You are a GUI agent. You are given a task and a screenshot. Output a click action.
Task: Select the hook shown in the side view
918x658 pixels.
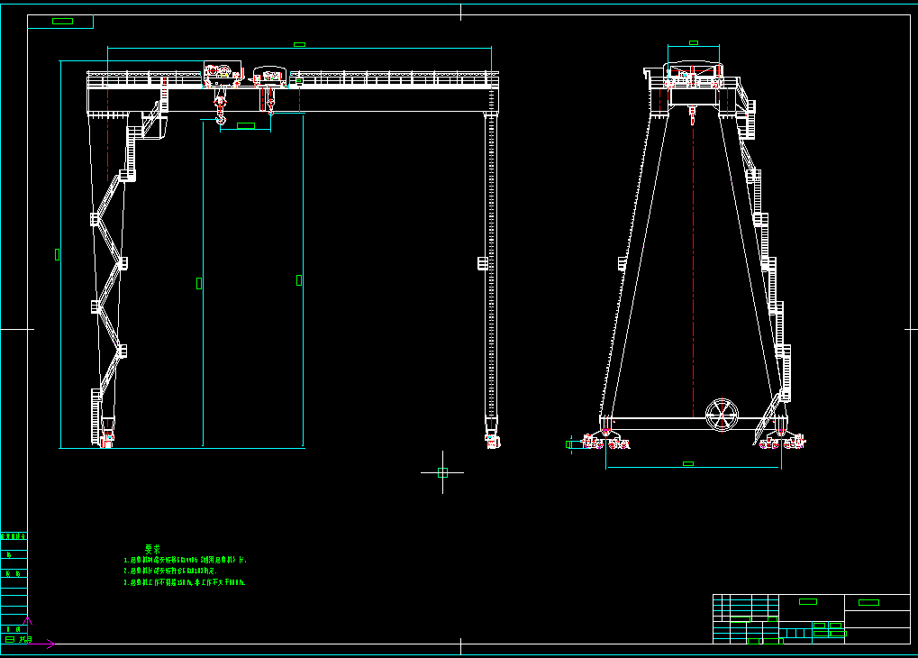click(693, 115)
